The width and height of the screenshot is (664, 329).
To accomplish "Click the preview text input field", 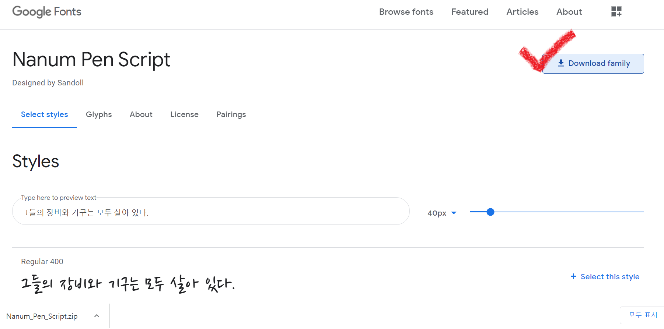I will 210,213.
